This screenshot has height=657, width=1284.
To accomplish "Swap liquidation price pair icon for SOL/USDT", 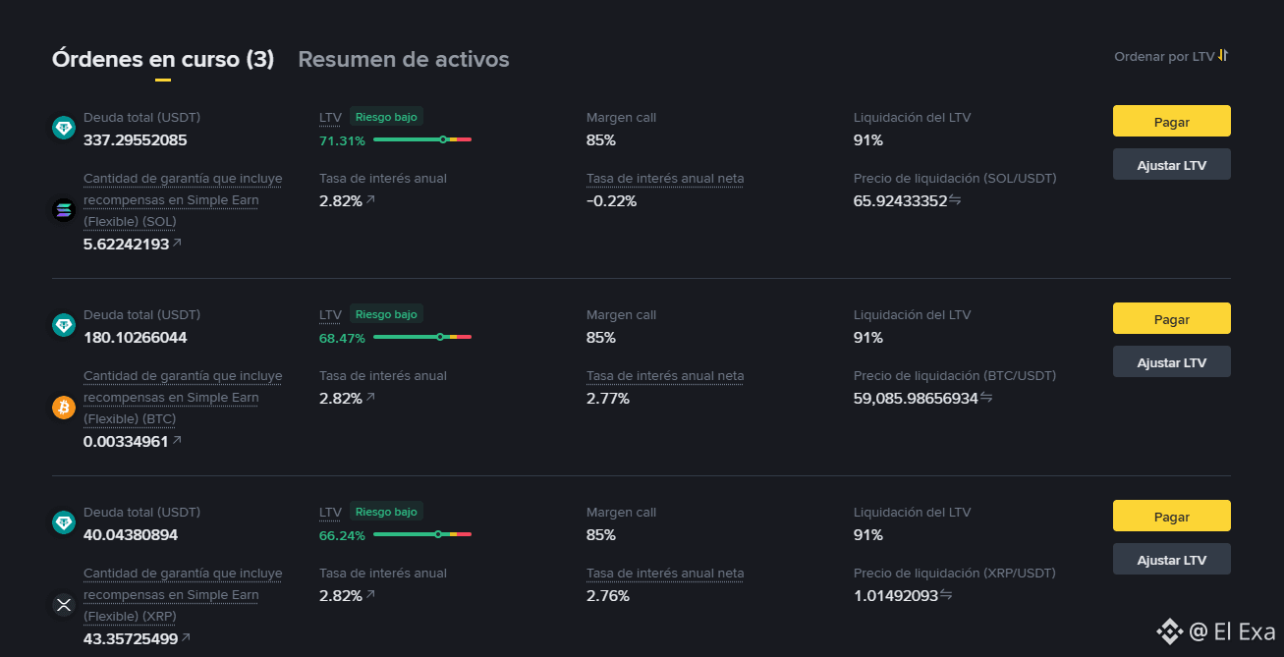I will pyautogui.click(x=955, y=200).
